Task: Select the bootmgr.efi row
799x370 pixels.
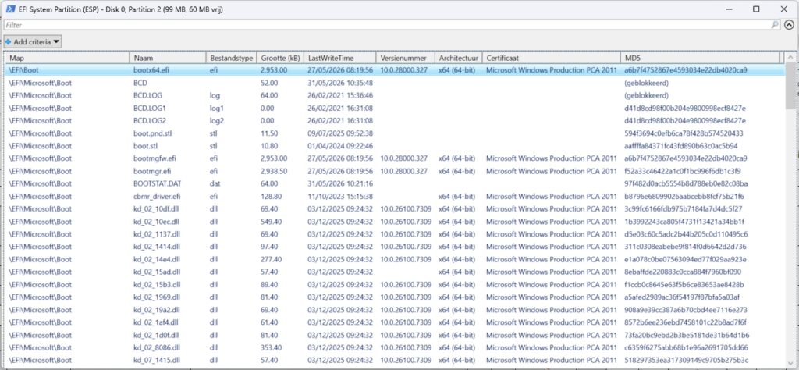Action: point(395,171)
